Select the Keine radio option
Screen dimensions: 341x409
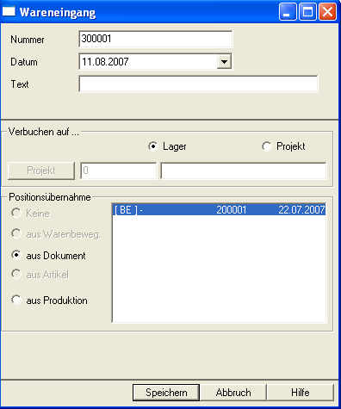[x=16, y=214]
